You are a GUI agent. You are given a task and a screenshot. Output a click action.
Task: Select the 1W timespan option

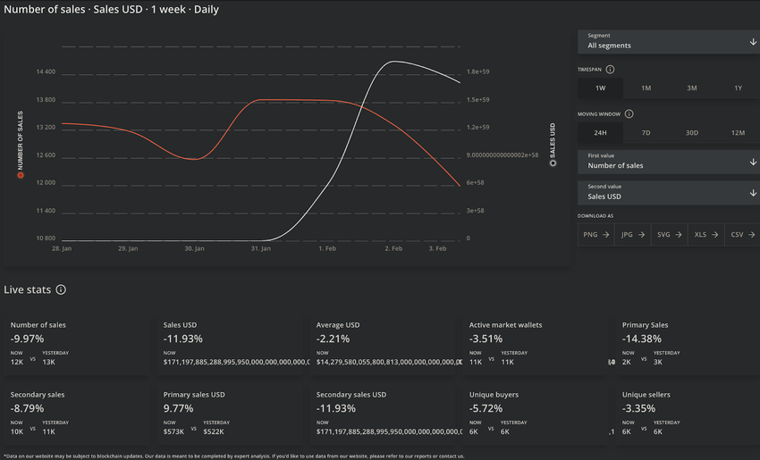[x=600, y=88]
